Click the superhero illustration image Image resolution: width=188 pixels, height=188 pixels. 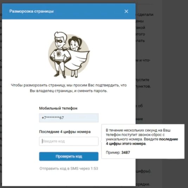tap(69, 55)
